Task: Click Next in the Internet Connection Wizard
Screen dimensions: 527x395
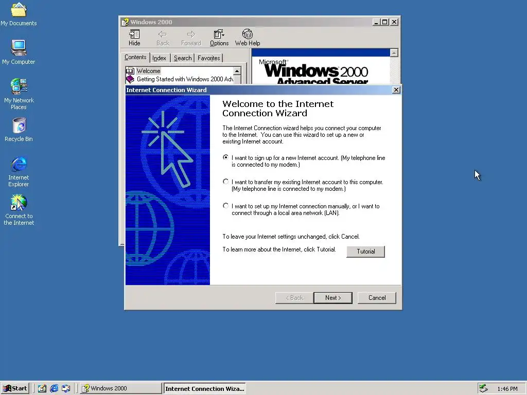Action: 333,298
